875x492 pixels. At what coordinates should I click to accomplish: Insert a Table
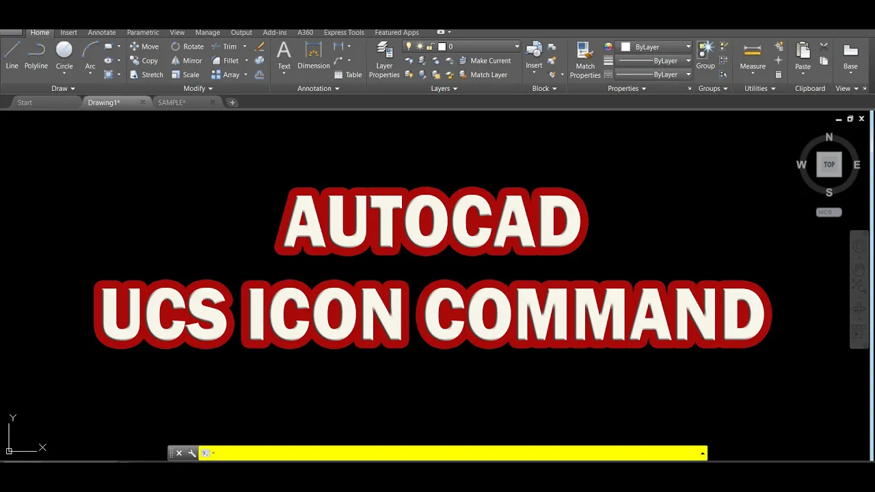tap(348, 74)
